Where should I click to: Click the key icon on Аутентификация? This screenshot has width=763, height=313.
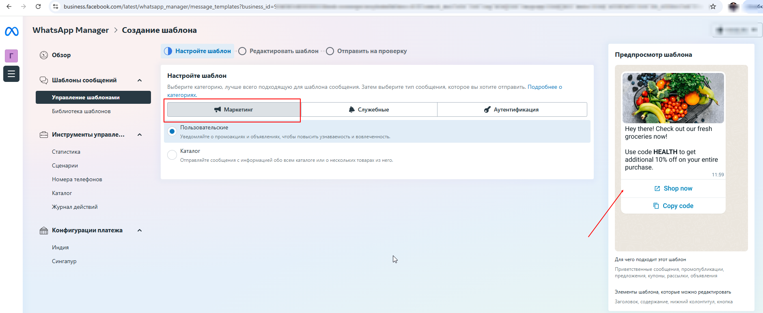click(x=487, y=109)
